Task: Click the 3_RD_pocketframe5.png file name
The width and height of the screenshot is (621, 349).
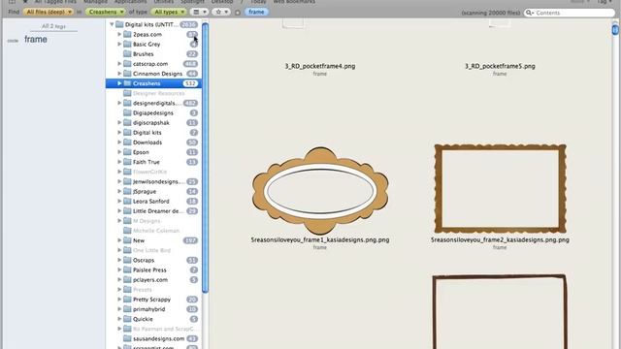Action: click(500, 66)
